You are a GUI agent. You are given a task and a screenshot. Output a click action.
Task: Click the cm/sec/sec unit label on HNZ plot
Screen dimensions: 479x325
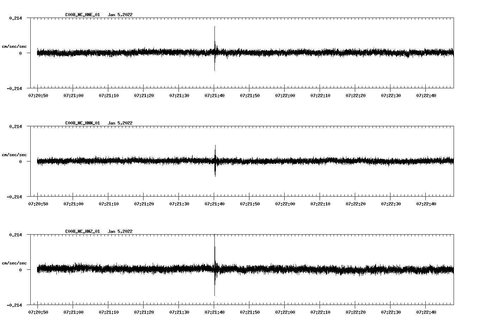14,263
